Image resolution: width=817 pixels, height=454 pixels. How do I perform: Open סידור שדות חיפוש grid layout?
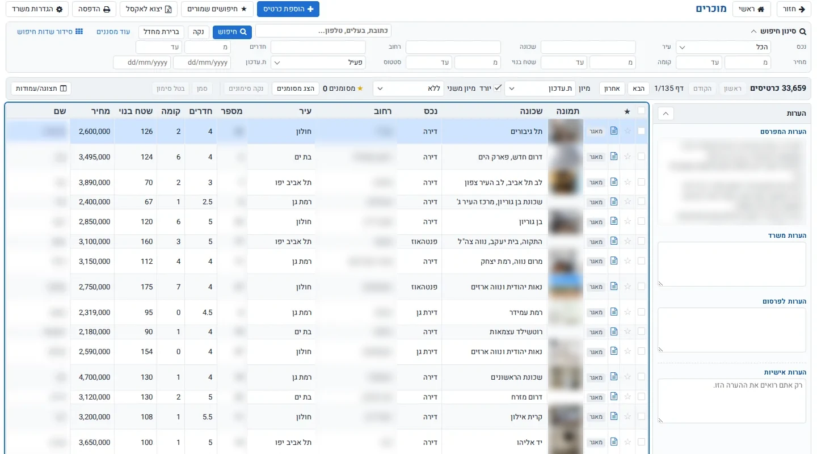pos(50,32)
